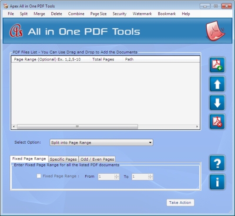This screenshot has height=216, width=235.
Task: Open help with the question mark icon
Action: click(x=217, y=163)
